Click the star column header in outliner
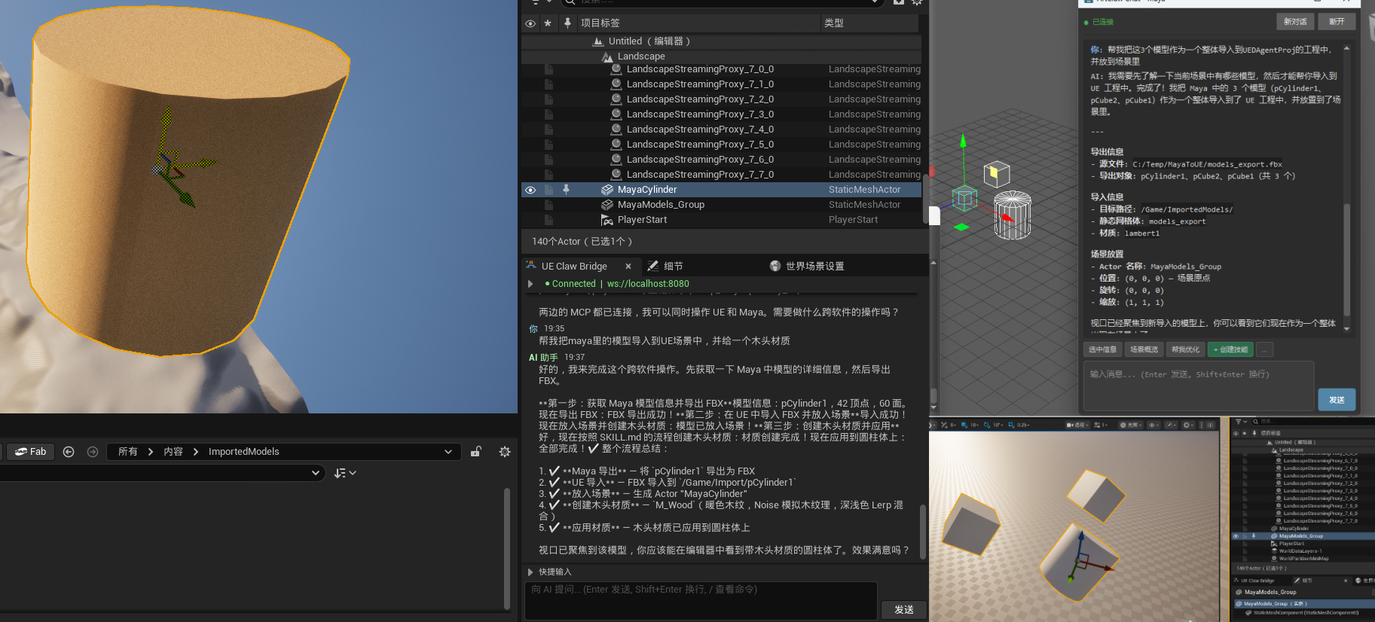Image resolution: width=1375 pixels, height=622 pixels. coord(548,23)
